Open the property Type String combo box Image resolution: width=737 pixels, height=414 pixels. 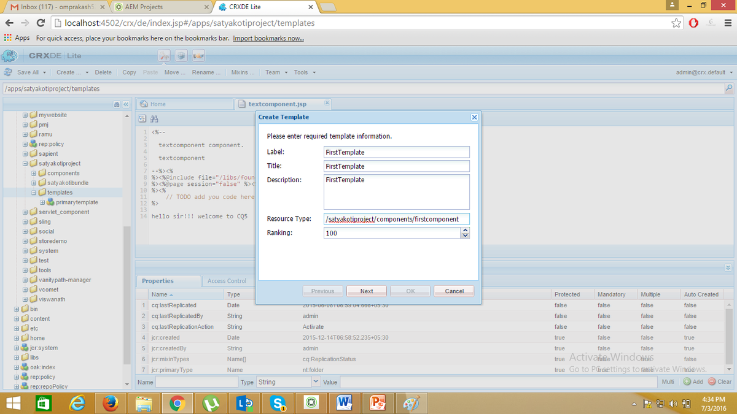289,381
